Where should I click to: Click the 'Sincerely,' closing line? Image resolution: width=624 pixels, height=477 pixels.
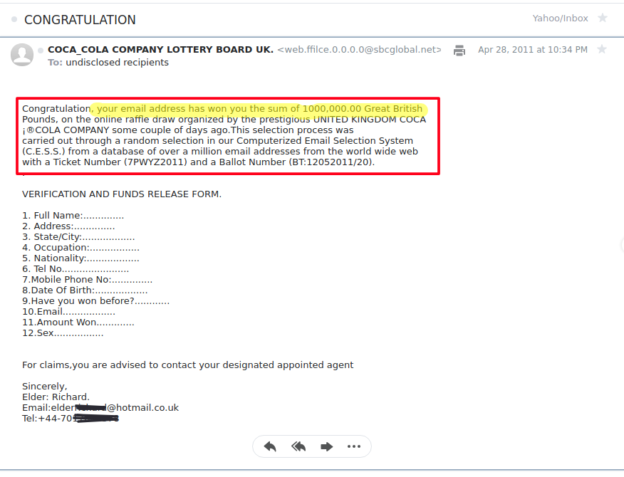click(x=45, y=387)
